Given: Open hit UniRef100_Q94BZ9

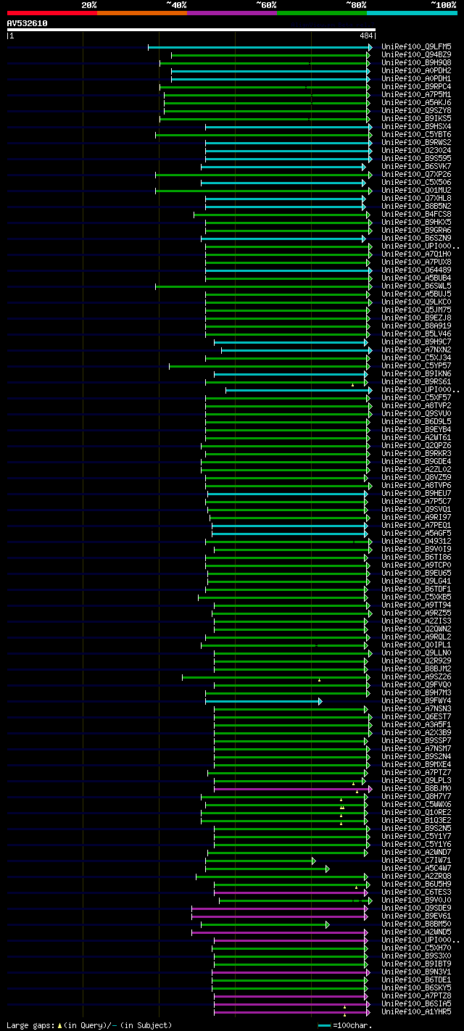Looking at the screenshot, I should coord(416,55).
